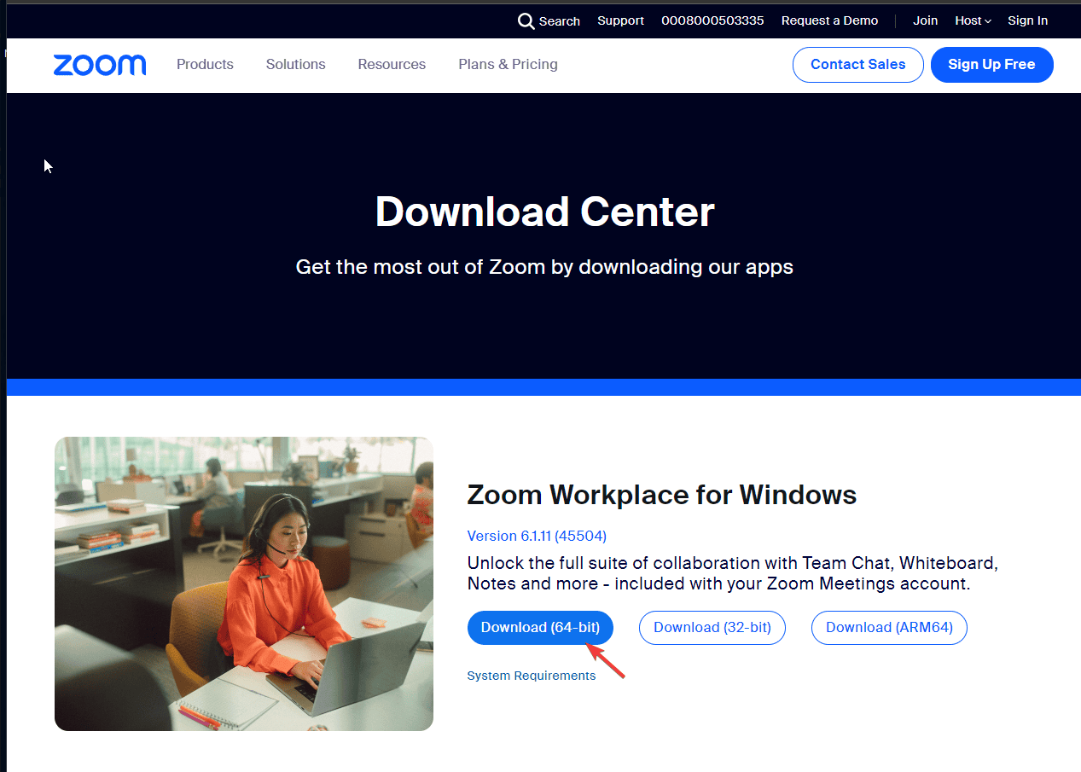Click the Contact Sales button

tap(857, 65)
